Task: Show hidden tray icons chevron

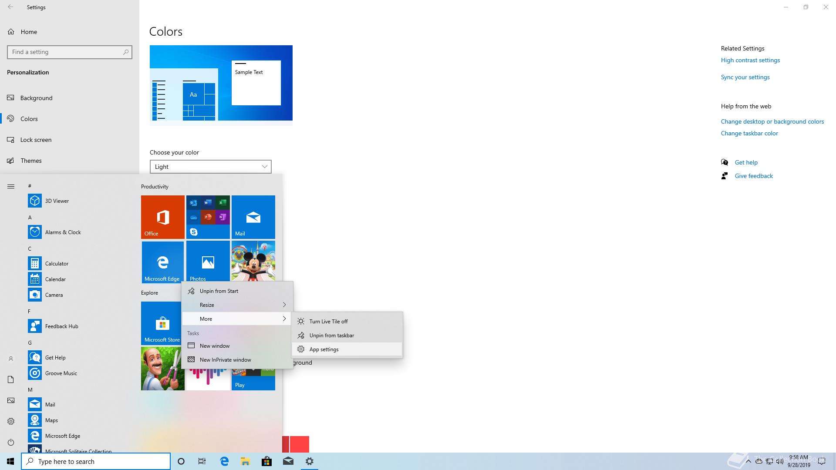Action: point(748,461)
